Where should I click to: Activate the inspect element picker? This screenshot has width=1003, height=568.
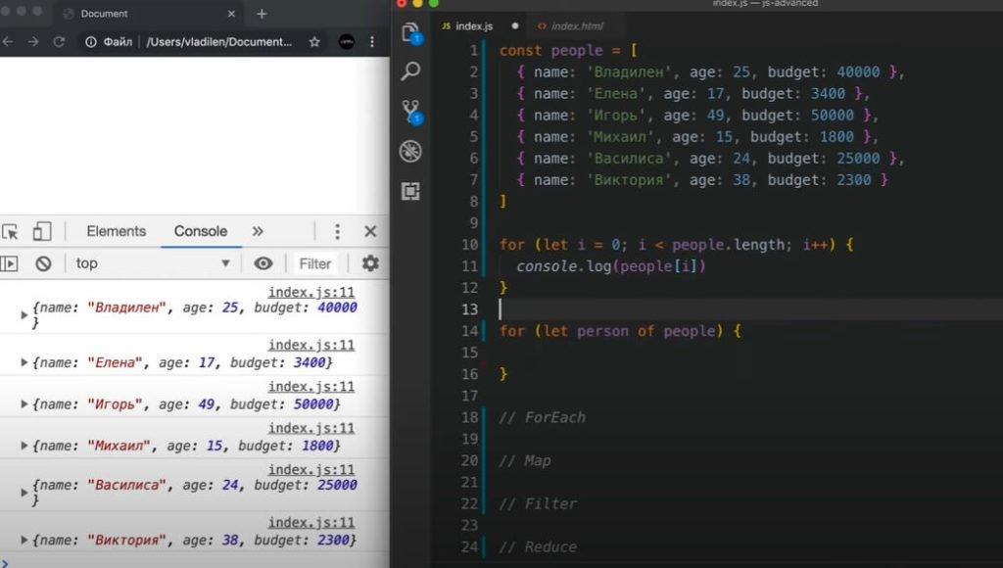pyautogui.click(x=10, y=232)
